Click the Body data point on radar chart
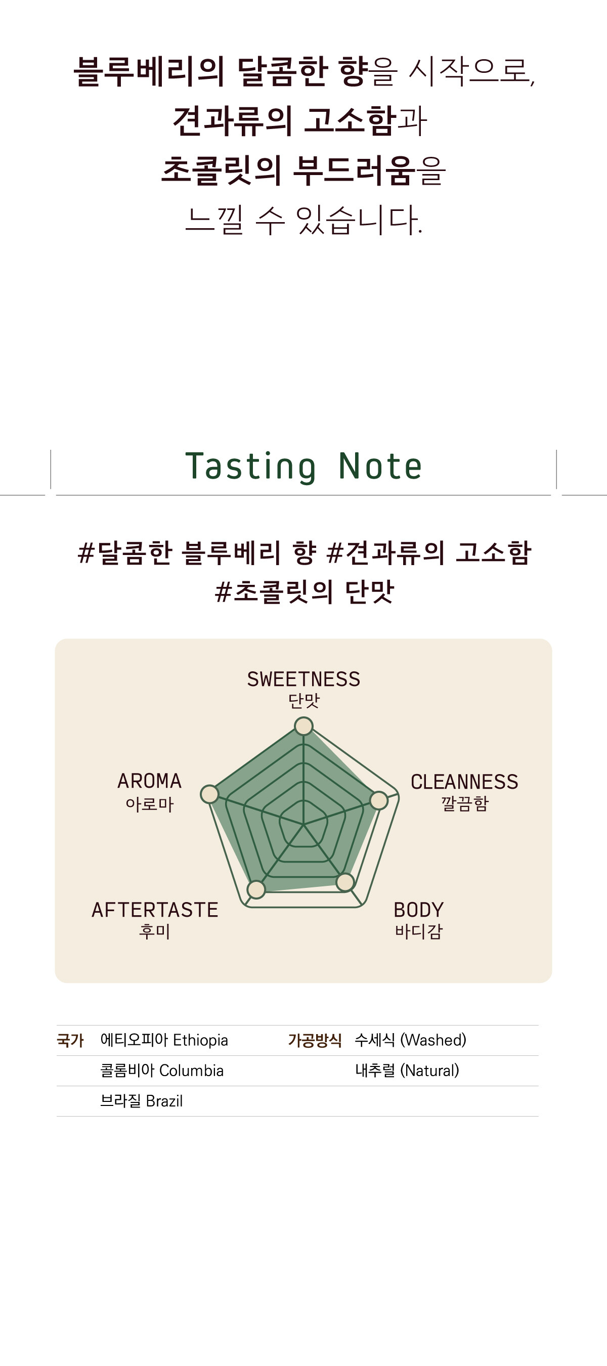Viewport: 607px width, 1366px height. (x=345, y=882)
